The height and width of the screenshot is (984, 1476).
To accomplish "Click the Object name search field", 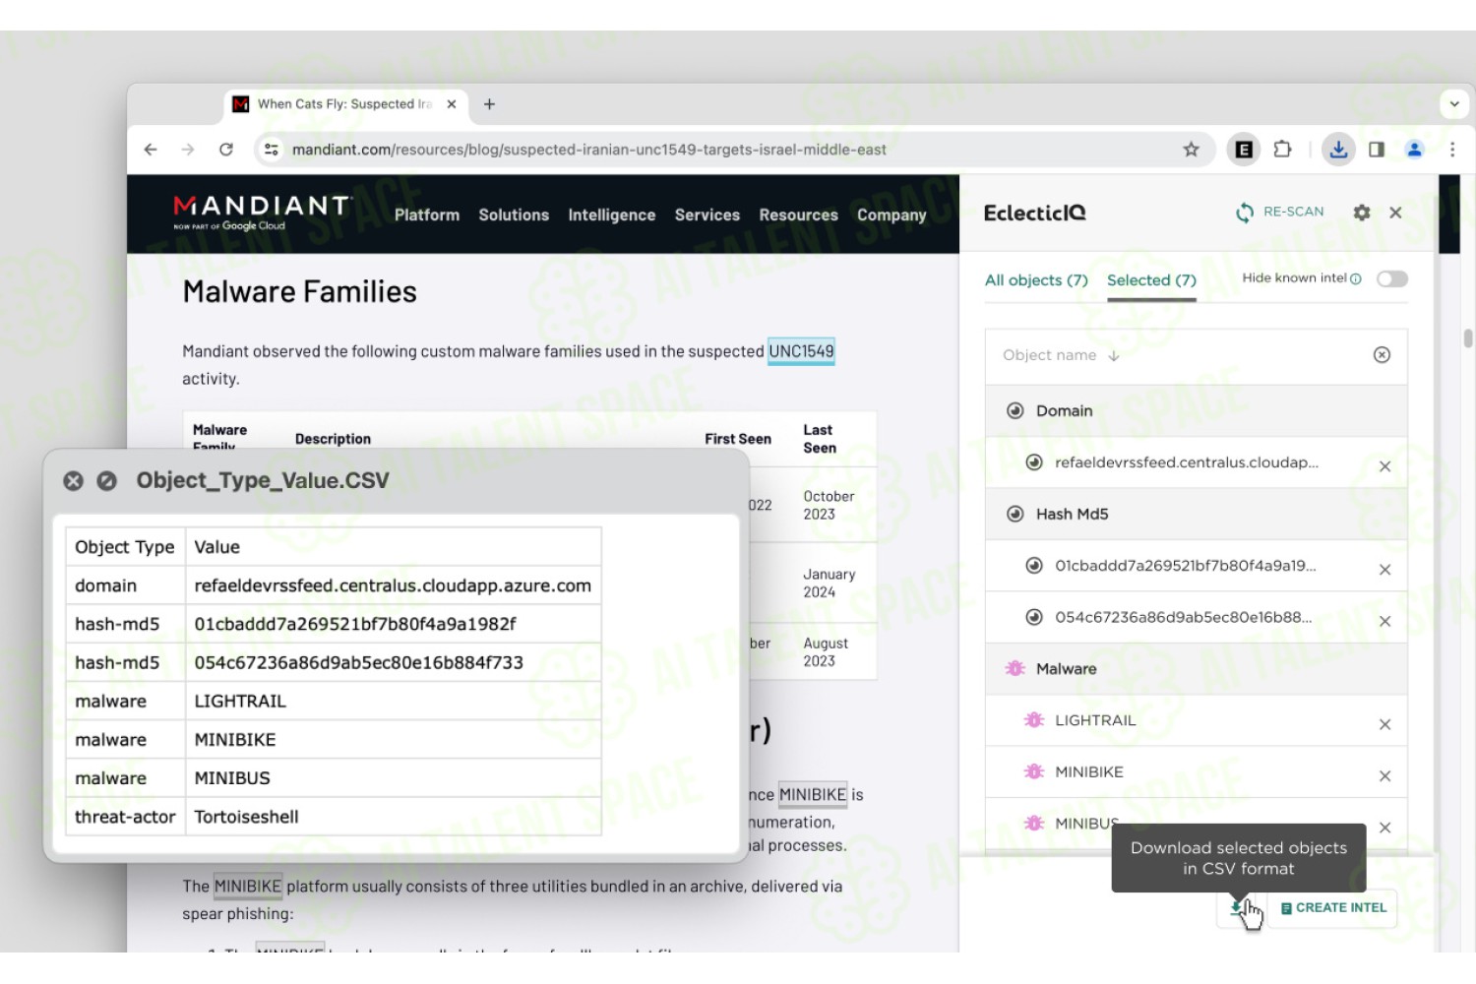I will 1197,355.
